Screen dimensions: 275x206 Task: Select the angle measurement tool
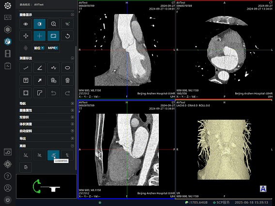pos(40,68)
